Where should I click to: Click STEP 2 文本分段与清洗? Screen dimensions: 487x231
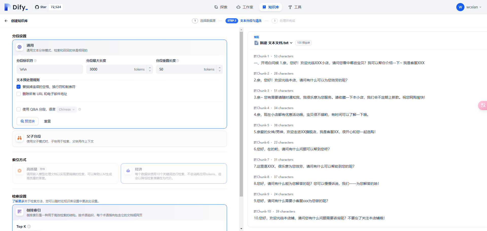243,21
